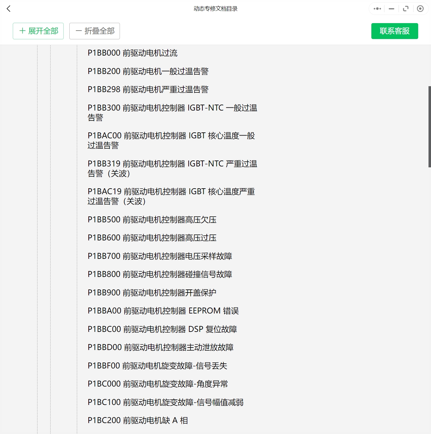Click the circular close icon in capsule
This screenshot has height=434, width=431.
(420, 8)
